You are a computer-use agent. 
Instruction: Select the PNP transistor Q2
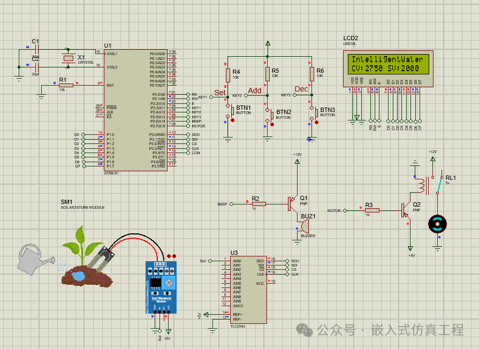[405, 210]
